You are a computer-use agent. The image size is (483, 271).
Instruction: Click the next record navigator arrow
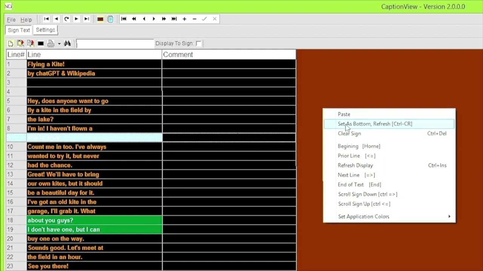(154, 19)
